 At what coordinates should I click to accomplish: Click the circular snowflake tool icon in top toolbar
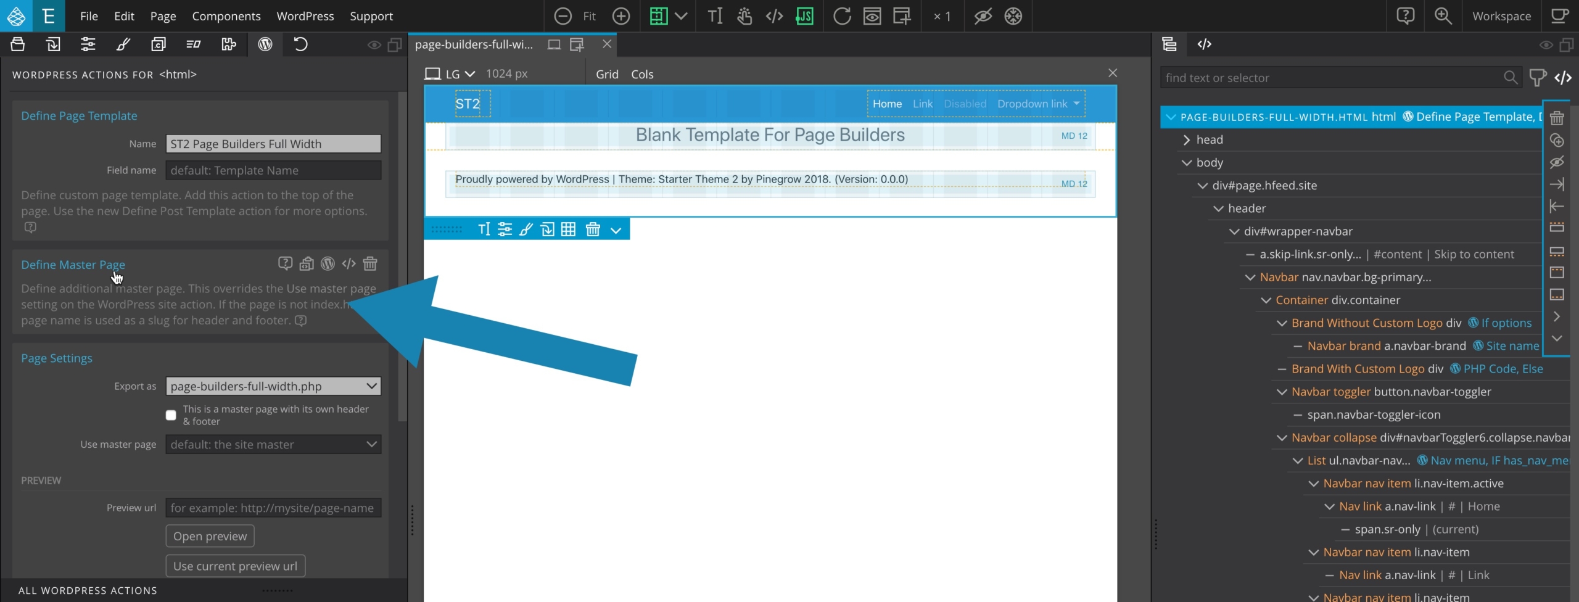tap(1013, 16)
